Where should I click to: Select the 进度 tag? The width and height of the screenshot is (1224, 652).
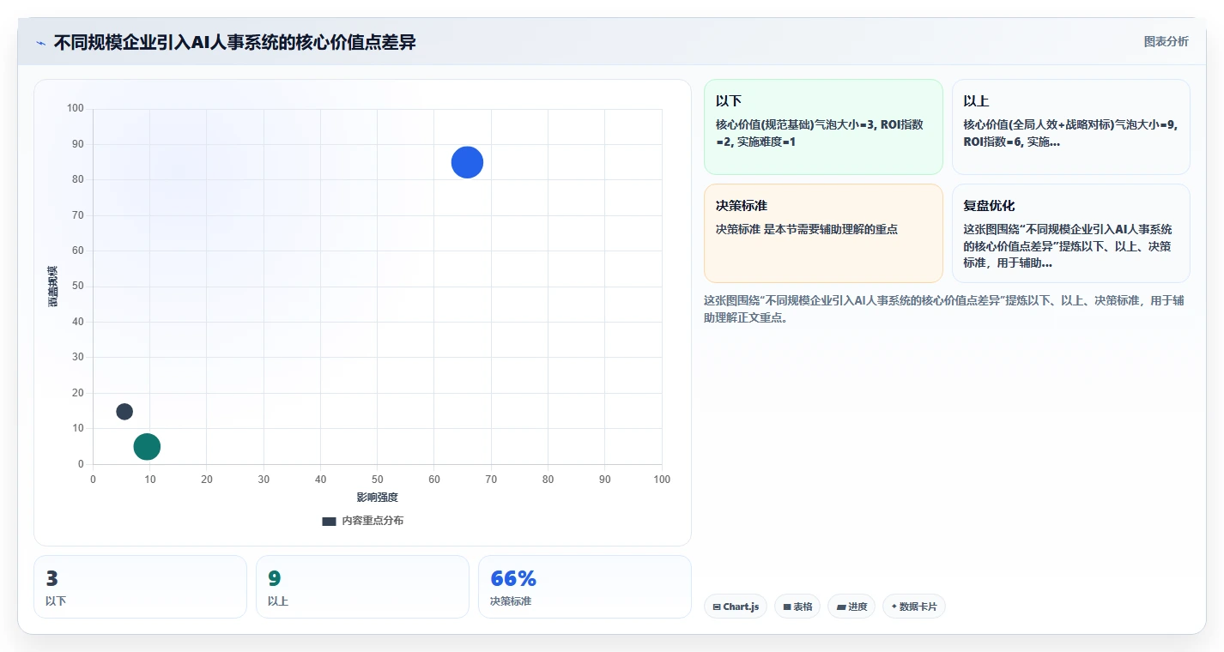[851, 607]
